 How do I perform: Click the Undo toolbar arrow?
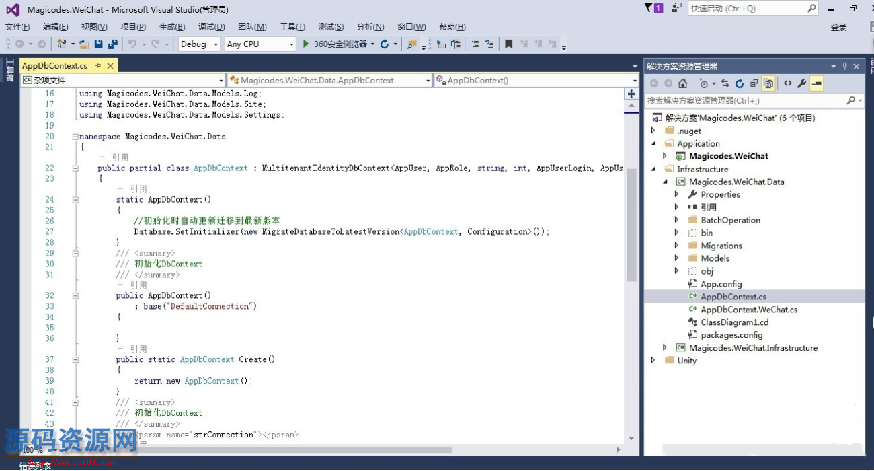coord(132,44)
